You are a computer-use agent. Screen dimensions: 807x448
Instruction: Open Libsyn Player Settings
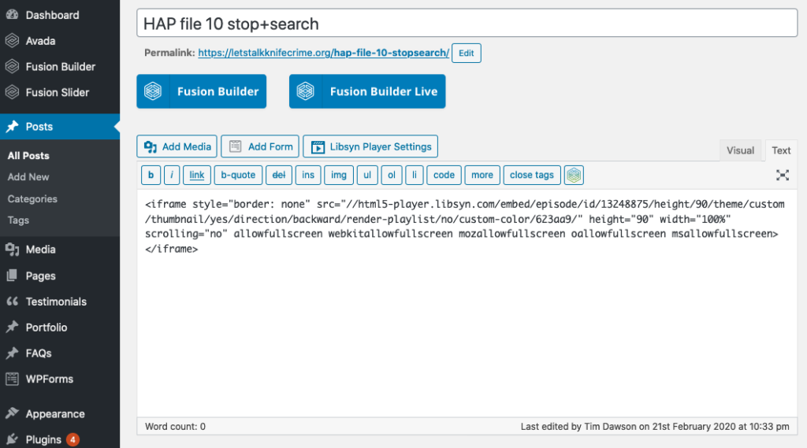pyautogui.click(x=370, y=146)
